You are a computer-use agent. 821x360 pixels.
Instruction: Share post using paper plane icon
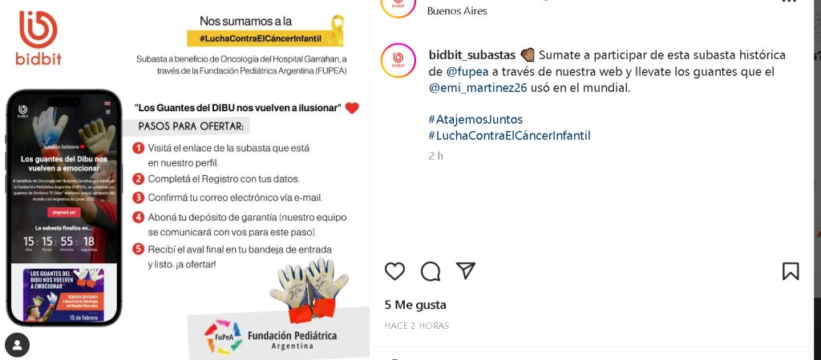pyautogui.click(x=466, y=270)
